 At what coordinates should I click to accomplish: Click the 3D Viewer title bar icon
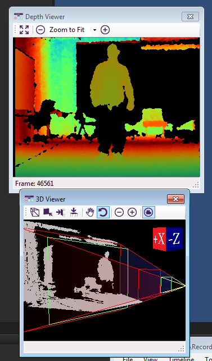[x=29, y=199]
